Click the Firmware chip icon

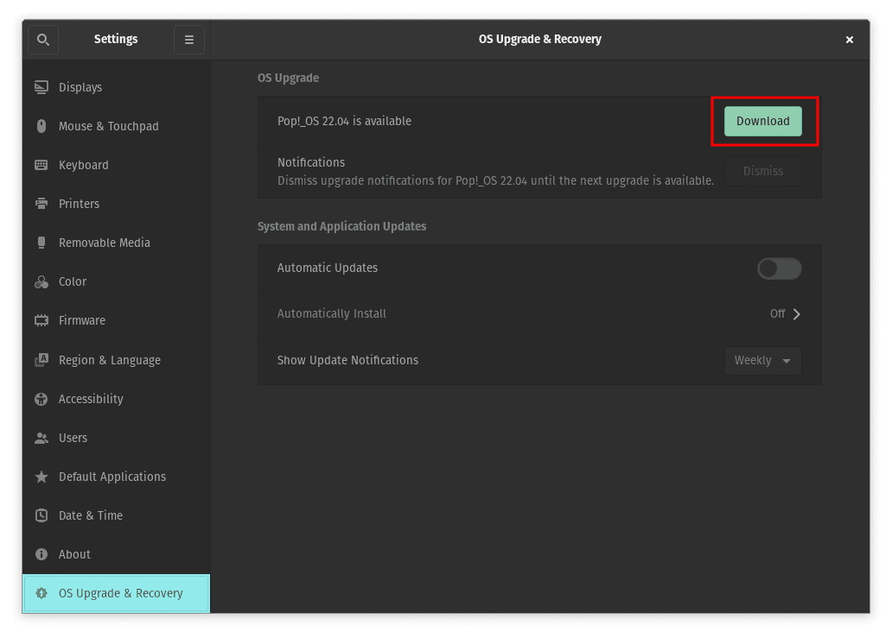tap(41, 320)
